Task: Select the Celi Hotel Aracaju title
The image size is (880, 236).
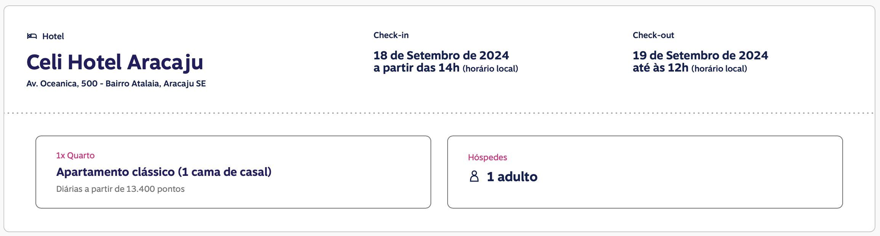Action: pos(115,62)
